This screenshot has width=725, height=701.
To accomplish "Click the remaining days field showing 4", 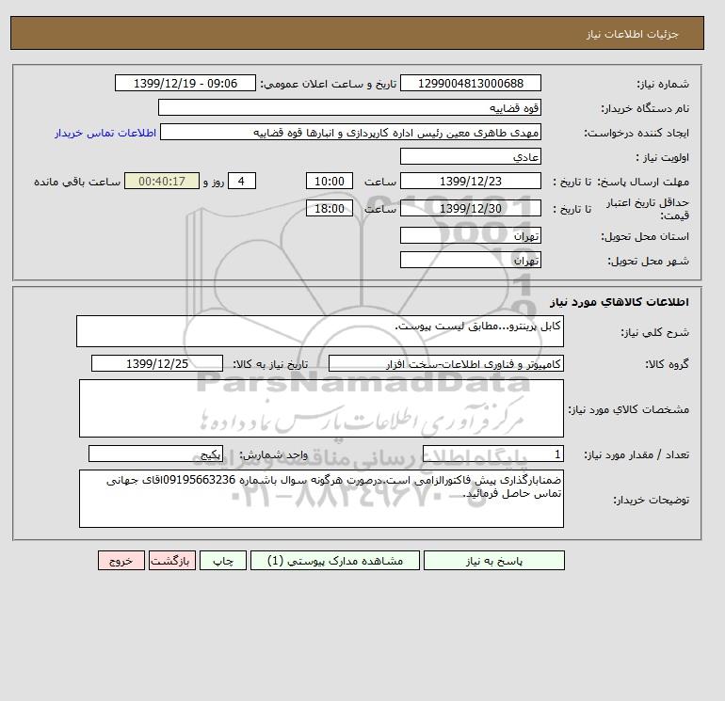I will (x=241, y=182).
